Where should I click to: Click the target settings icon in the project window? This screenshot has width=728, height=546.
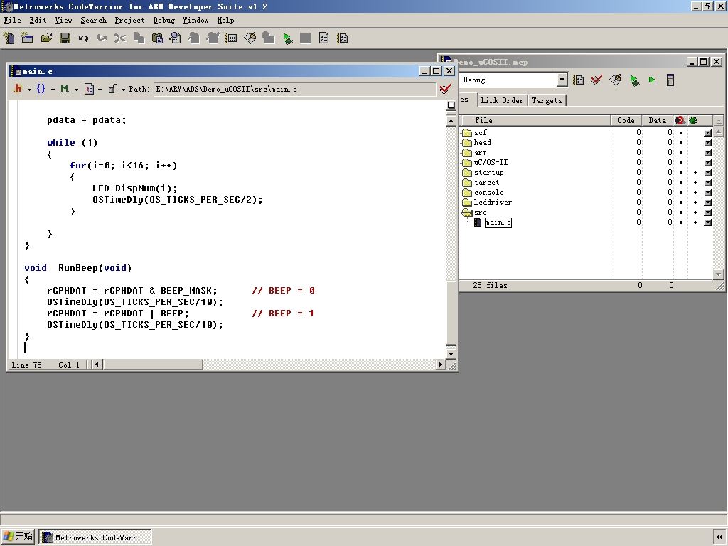578,80
